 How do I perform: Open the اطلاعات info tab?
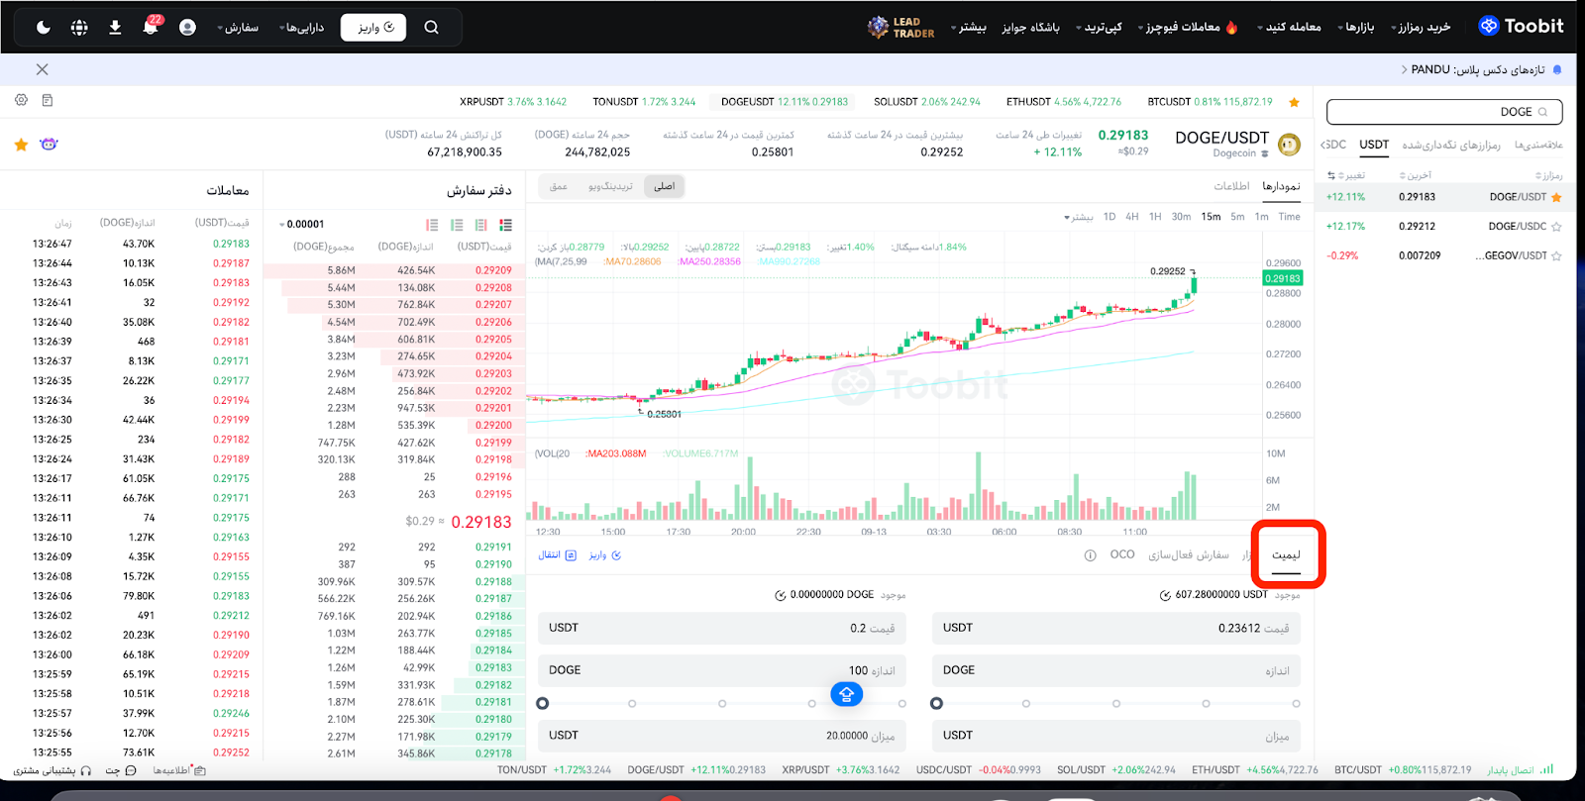tap(1231, 186)
